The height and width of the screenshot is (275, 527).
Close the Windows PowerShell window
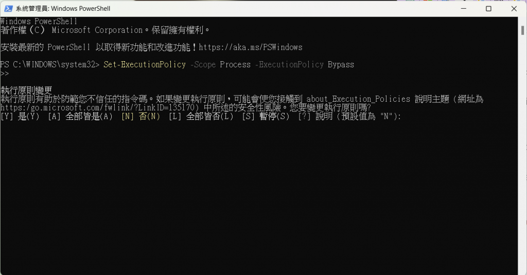pyautogui.click(x=514, y=8)
